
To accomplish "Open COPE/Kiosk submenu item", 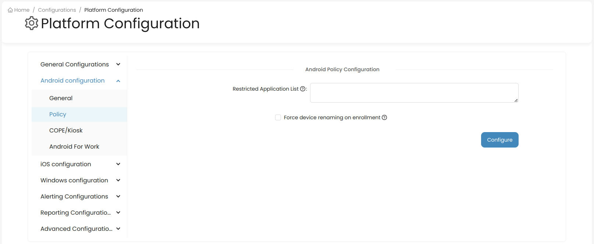I will (x=79, y=130).
